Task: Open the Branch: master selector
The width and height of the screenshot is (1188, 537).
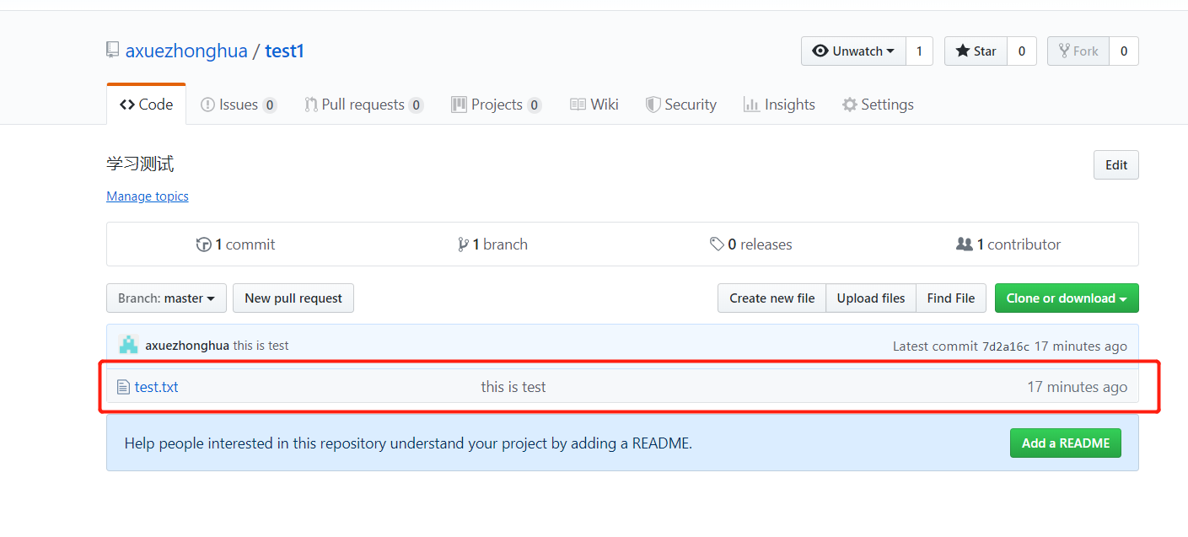Action: pos(166,298)
